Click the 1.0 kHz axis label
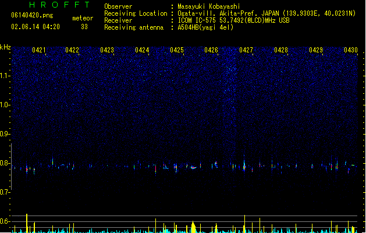Screen dimensions: 366x233 pos(5,105)
